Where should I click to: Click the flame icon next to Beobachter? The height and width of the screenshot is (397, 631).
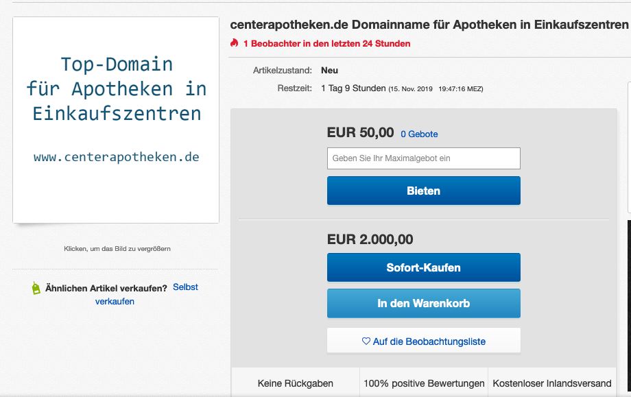click(235, 43)
